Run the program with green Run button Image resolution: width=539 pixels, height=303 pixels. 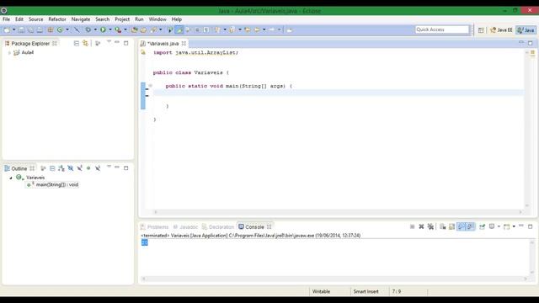click(x=103, y=30)
